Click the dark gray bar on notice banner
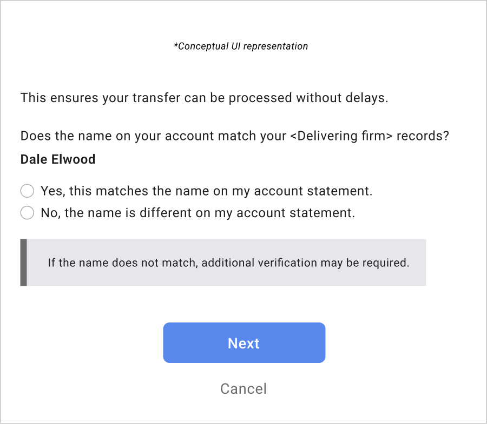The width and height of the screenshot is (487, 424). [x=23, y=263]
